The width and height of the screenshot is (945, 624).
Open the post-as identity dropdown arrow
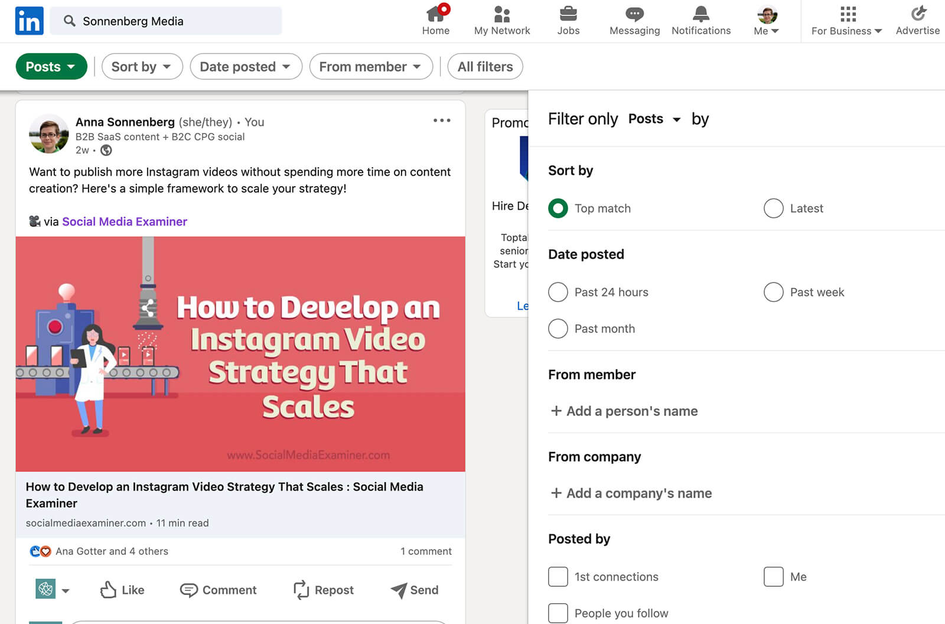tap(66, 590)
